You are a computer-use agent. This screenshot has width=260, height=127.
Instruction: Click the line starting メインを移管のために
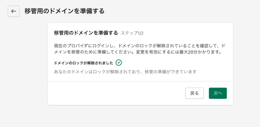[138, 52]
